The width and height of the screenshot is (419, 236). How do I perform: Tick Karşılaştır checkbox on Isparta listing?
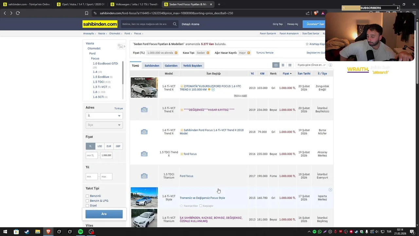click(201, 206)
